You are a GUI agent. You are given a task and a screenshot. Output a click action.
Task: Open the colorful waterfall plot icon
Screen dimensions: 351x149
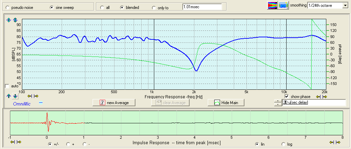click(x=272, y=5)
